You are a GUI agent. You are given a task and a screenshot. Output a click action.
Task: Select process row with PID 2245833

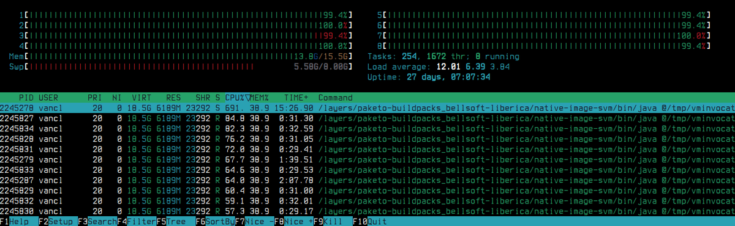tap(367, 170)
